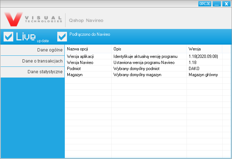232x159 pixels.
Task: Open the OPCJE options button
Action: point(205,4)
